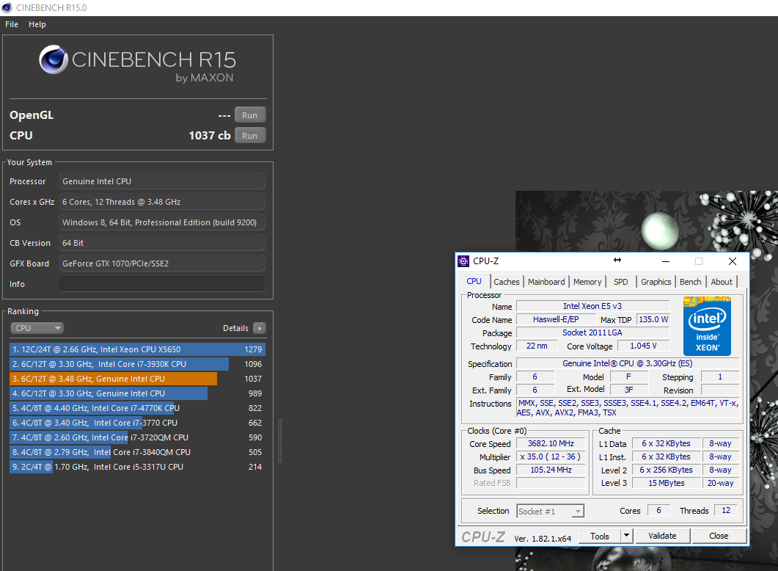This screenshot has width=778, height=571.
Task: Select the Core i7-3930K ranking entry
Action: coord(137,364)
